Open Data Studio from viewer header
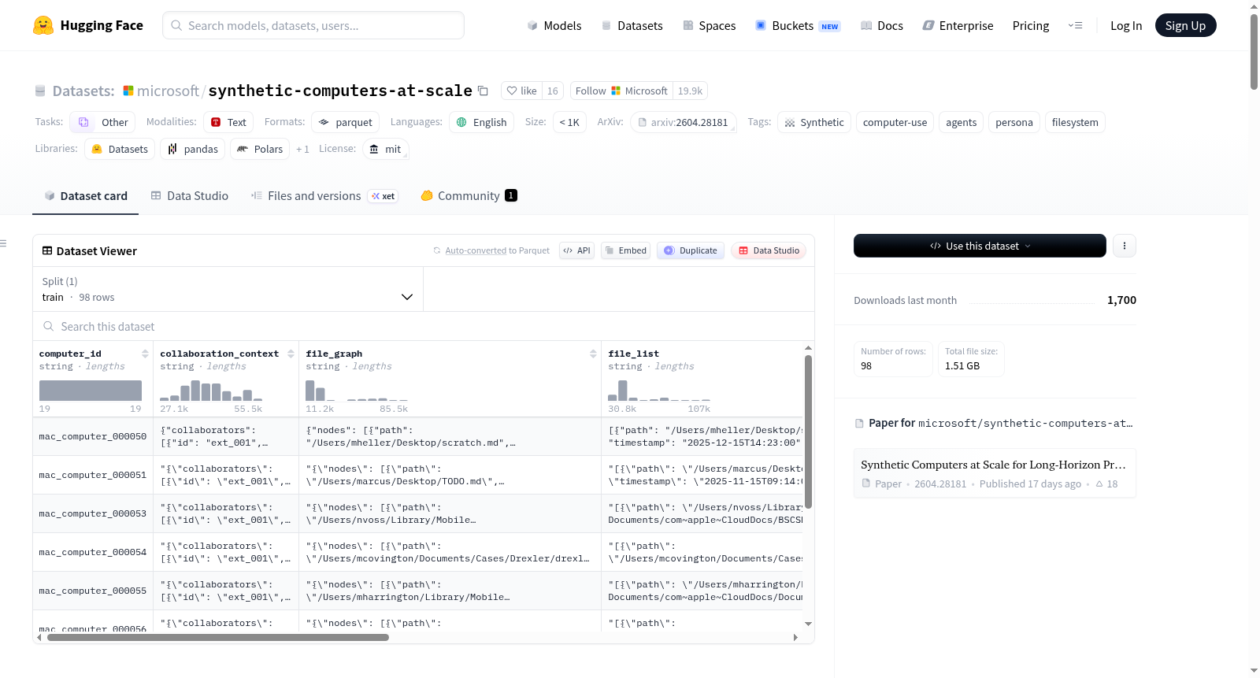 coord(769,250)
